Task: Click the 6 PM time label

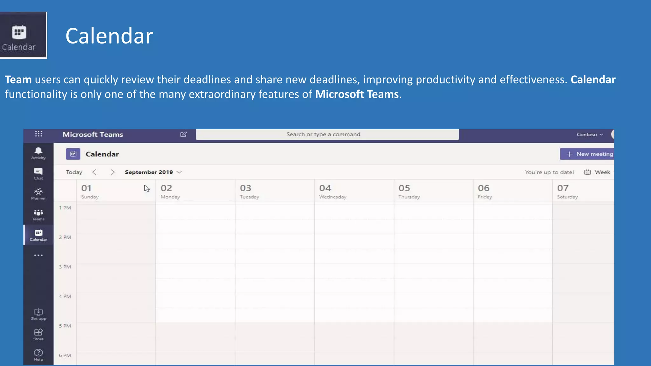Action: [x=65, y=356]
